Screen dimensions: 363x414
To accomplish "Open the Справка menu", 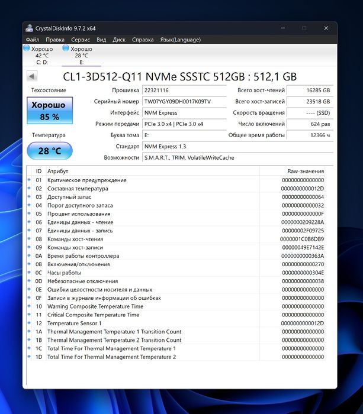I will (x=143, y=40).
